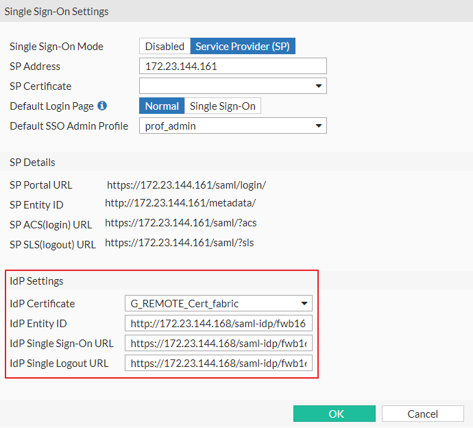
Task: Select Service Provider (SP) mode
Action: point(243,47)
